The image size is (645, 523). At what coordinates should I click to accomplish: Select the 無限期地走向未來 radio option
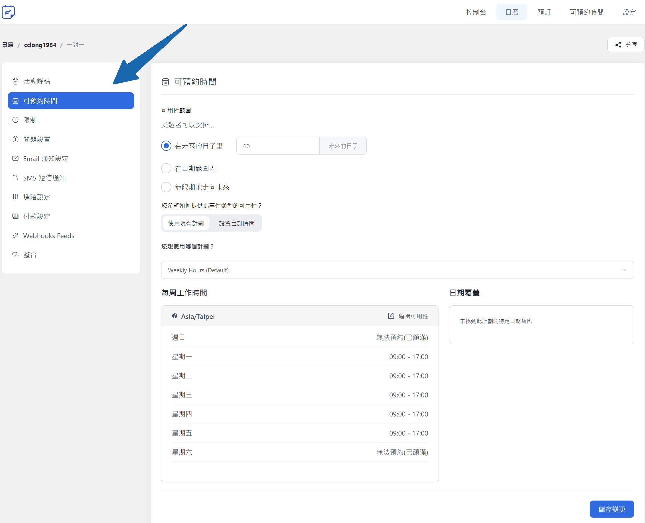click(166, 187)
